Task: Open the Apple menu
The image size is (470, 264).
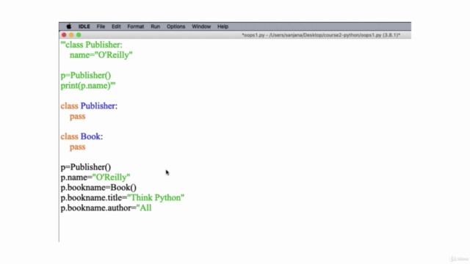Action: point(68,26)
